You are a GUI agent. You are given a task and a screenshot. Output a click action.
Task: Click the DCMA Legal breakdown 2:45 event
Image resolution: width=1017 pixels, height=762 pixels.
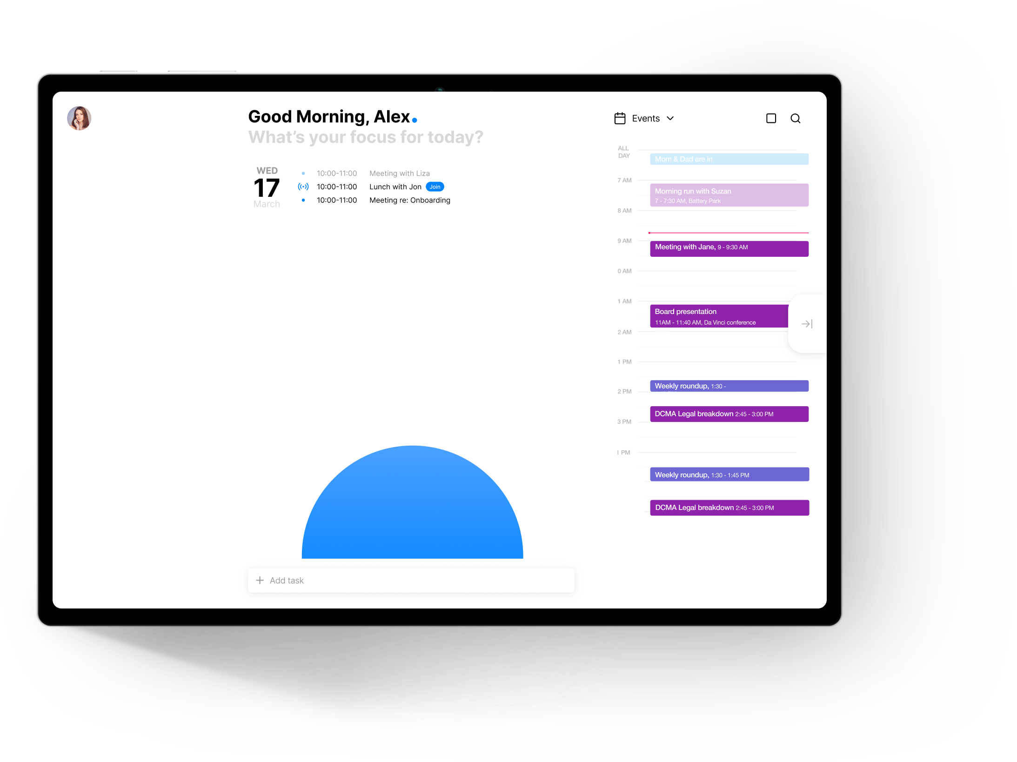click(x=729, y=414)
